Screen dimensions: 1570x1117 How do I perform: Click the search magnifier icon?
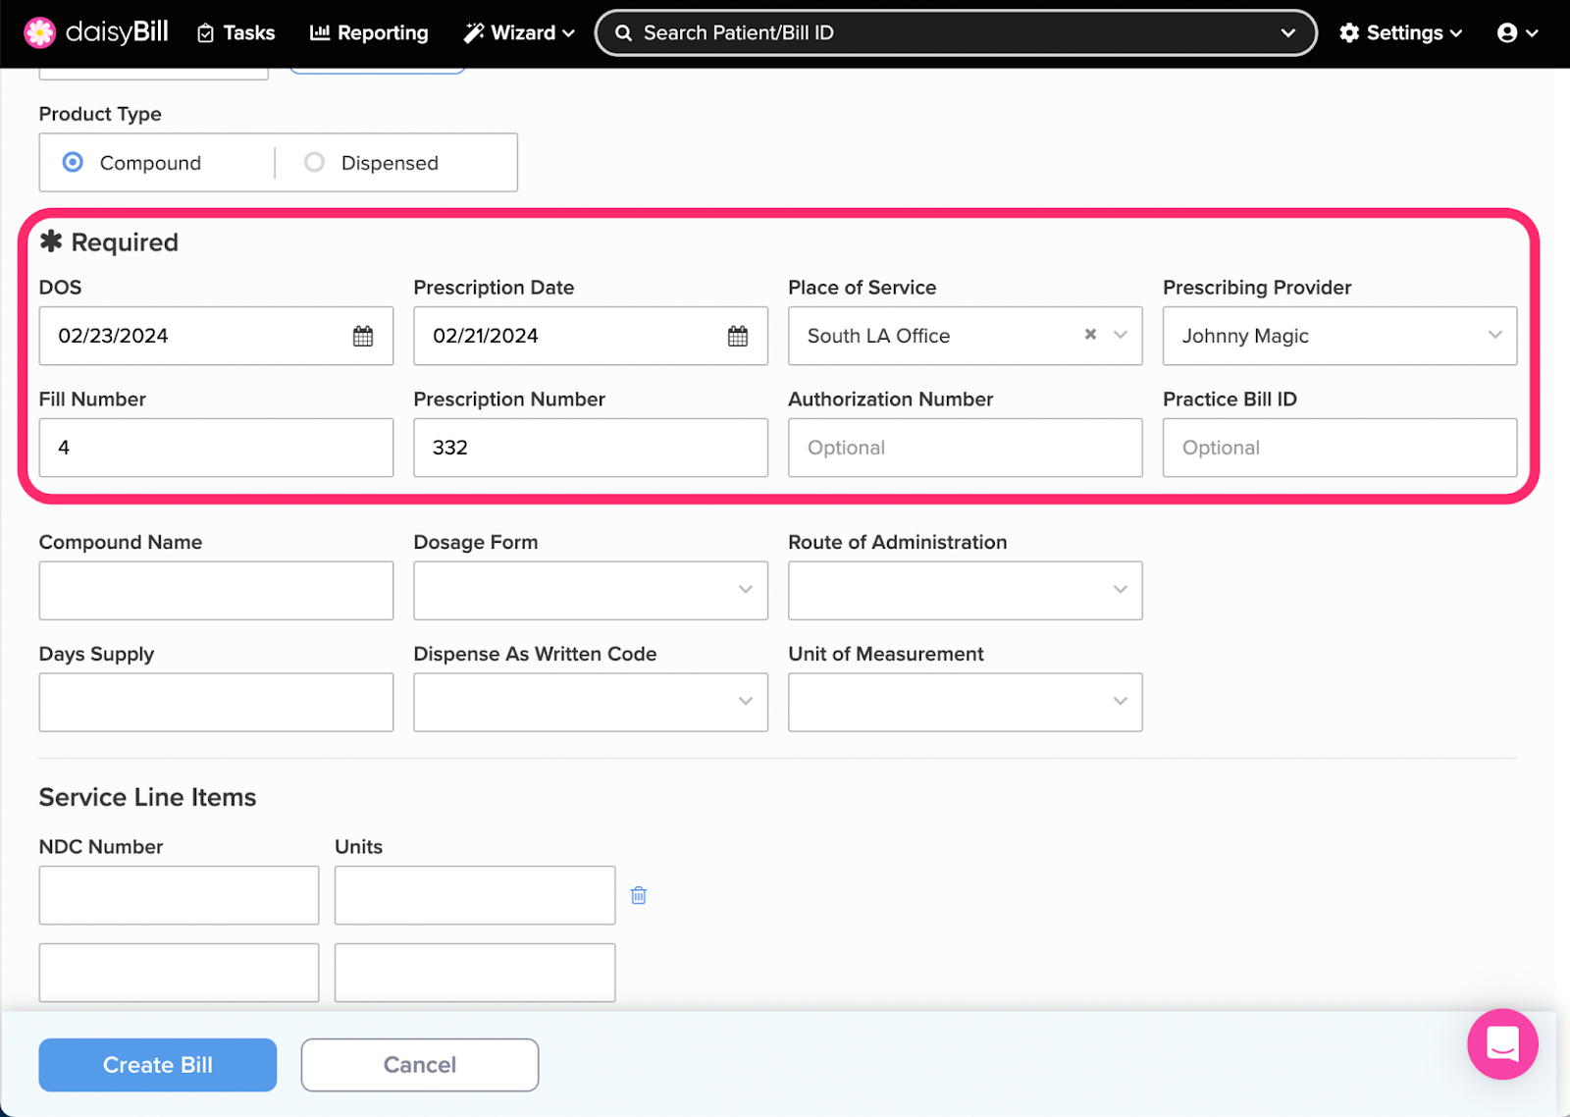click(623, 32)
